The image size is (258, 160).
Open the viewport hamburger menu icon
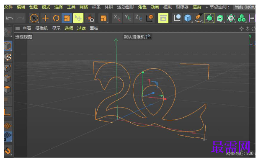18,28
